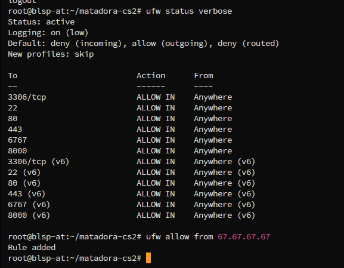Click the 'From' column header

click(203, 76)
